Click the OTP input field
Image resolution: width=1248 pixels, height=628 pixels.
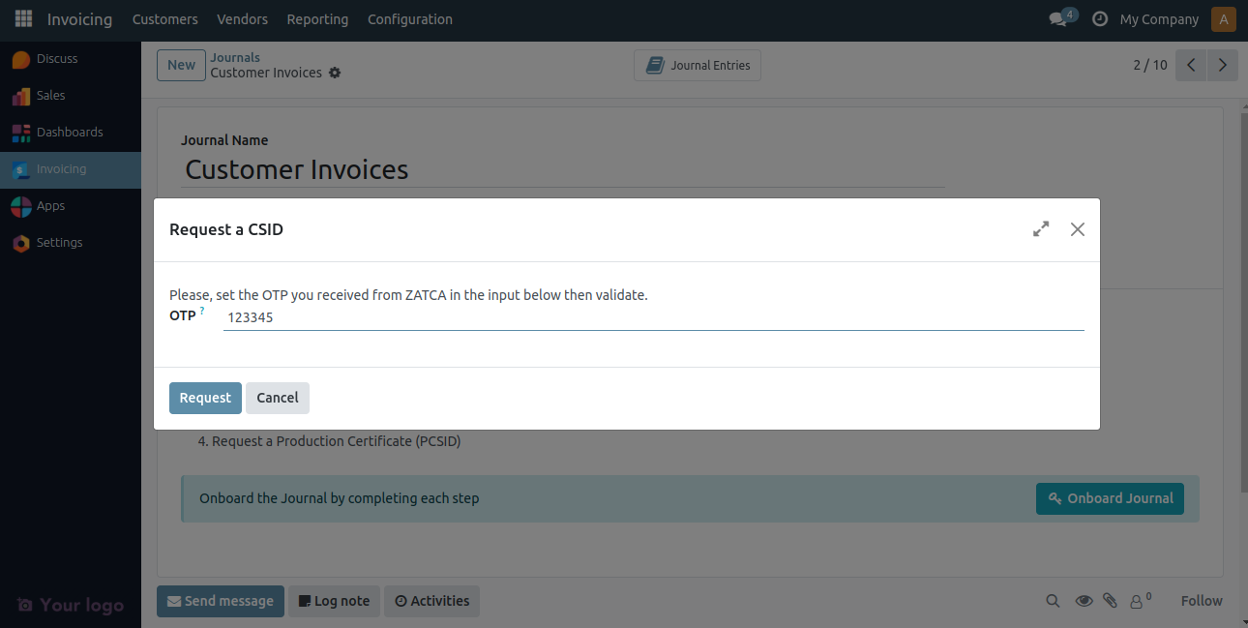click(653, 316)
